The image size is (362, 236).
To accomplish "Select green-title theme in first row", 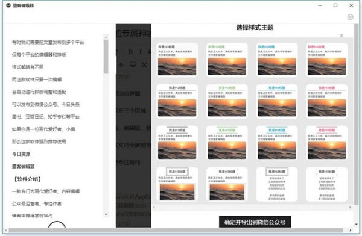I will pyautogui.click(x=227, y=60).
